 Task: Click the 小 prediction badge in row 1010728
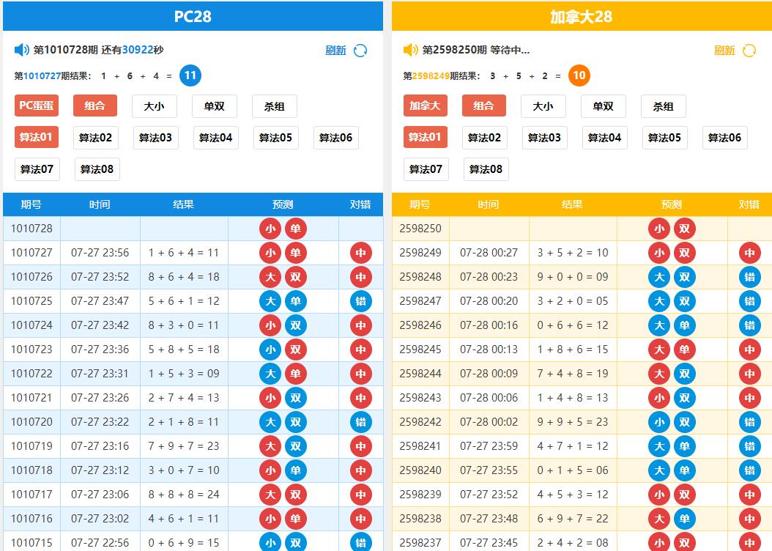click(270, 229)
